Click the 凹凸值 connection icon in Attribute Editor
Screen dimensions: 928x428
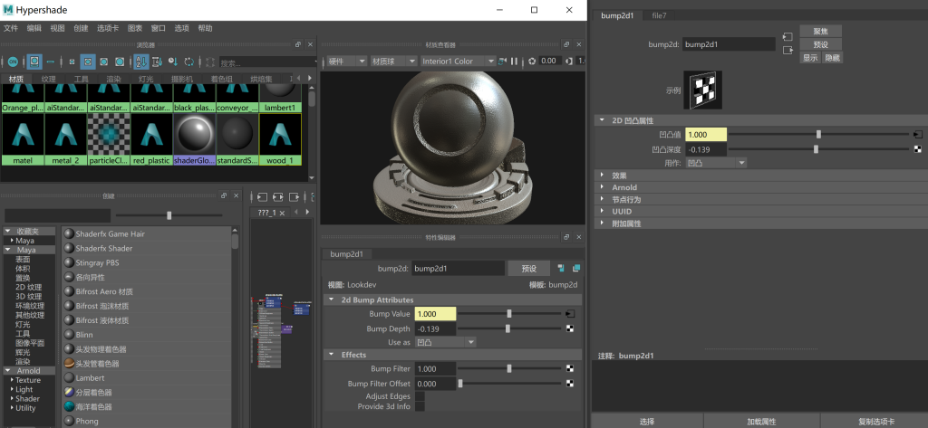coord(918,135)
